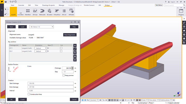This screenshot has width=186, height=104.
Task: Open the Drawings & reports tab
Action: point(48,5)
